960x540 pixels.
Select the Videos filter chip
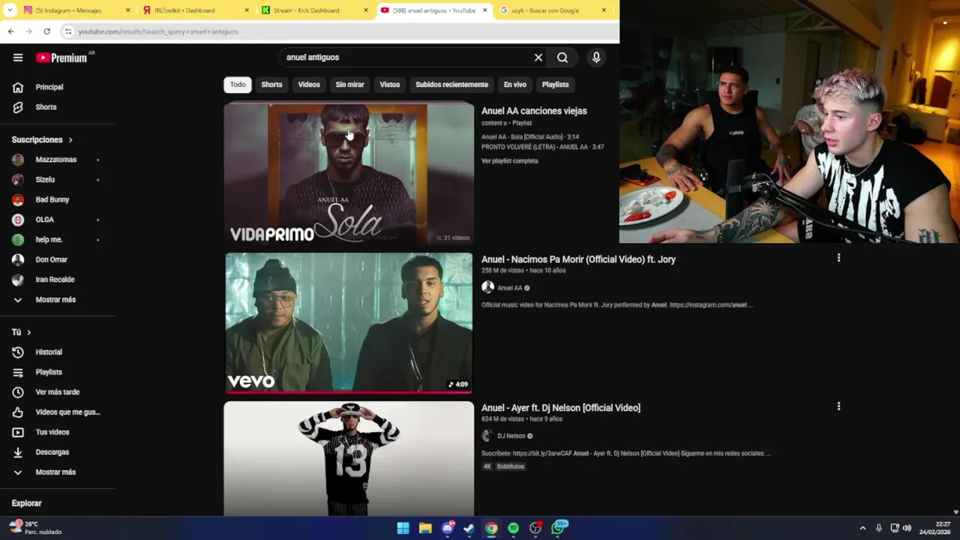[309, 85]
